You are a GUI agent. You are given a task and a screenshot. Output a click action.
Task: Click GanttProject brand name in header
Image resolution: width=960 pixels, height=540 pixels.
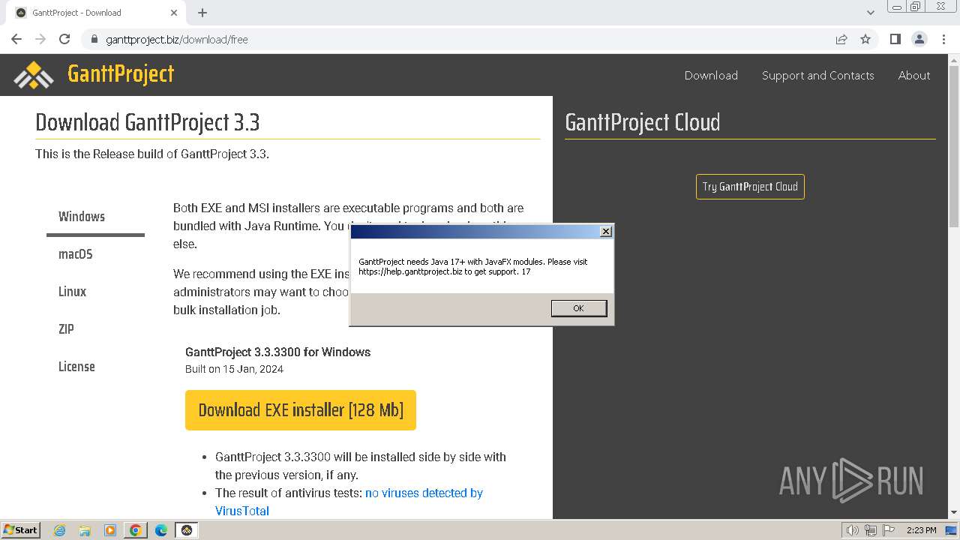click(121, 73)
